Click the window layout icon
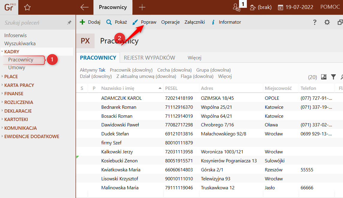This screenshot has width=343, height=198. [340, 22]
